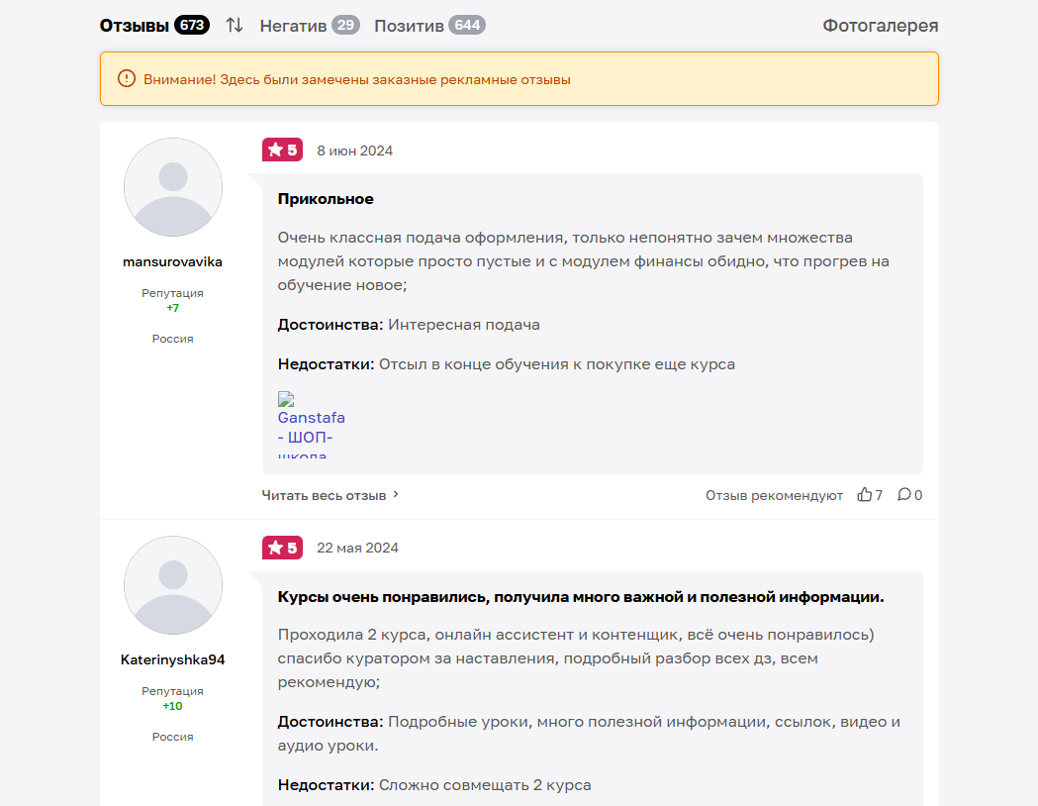Screen dimensions: 1038x806
Task: Click the Отзыв рекомендуют label
Action: pyautogui.click(x=777, y=494)
